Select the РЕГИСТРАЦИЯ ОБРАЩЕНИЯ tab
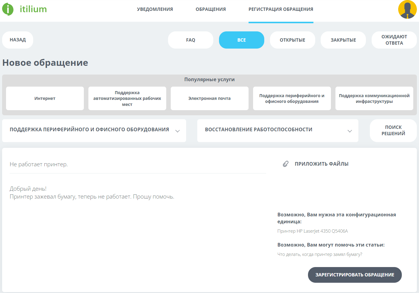 point(281,9)
